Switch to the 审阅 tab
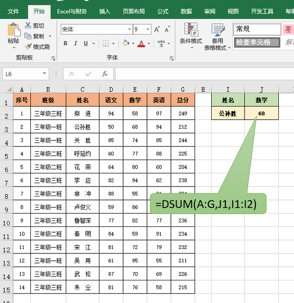Viewport: 294px width, 303px height. tap(210, 12)
